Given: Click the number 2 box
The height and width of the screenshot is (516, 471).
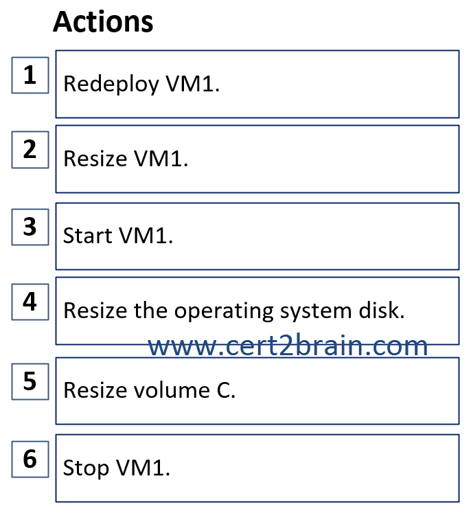Looking at the screenshot, I should (30, 150).
